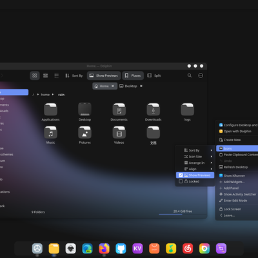Expand the Arrange In submenu
This screenshot has height=258, width=258.
[195, 163]
